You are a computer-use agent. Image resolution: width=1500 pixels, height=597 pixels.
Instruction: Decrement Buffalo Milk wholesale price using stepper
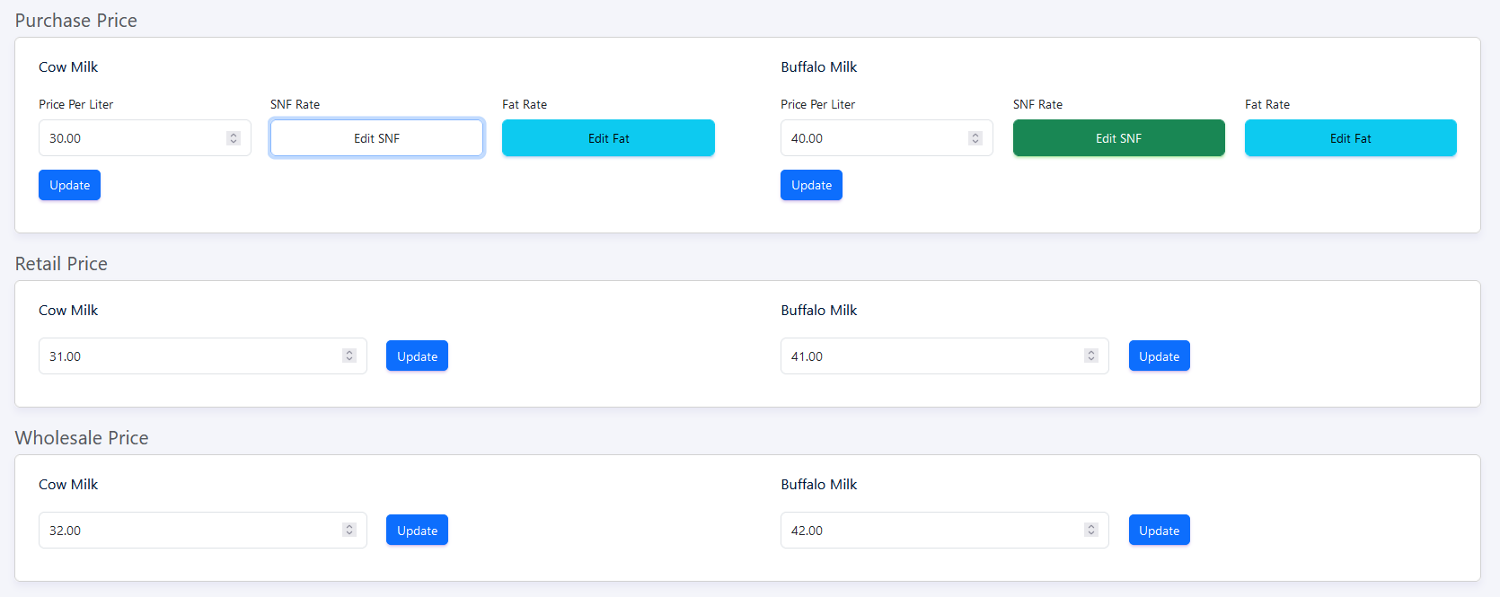point(1090,534)
